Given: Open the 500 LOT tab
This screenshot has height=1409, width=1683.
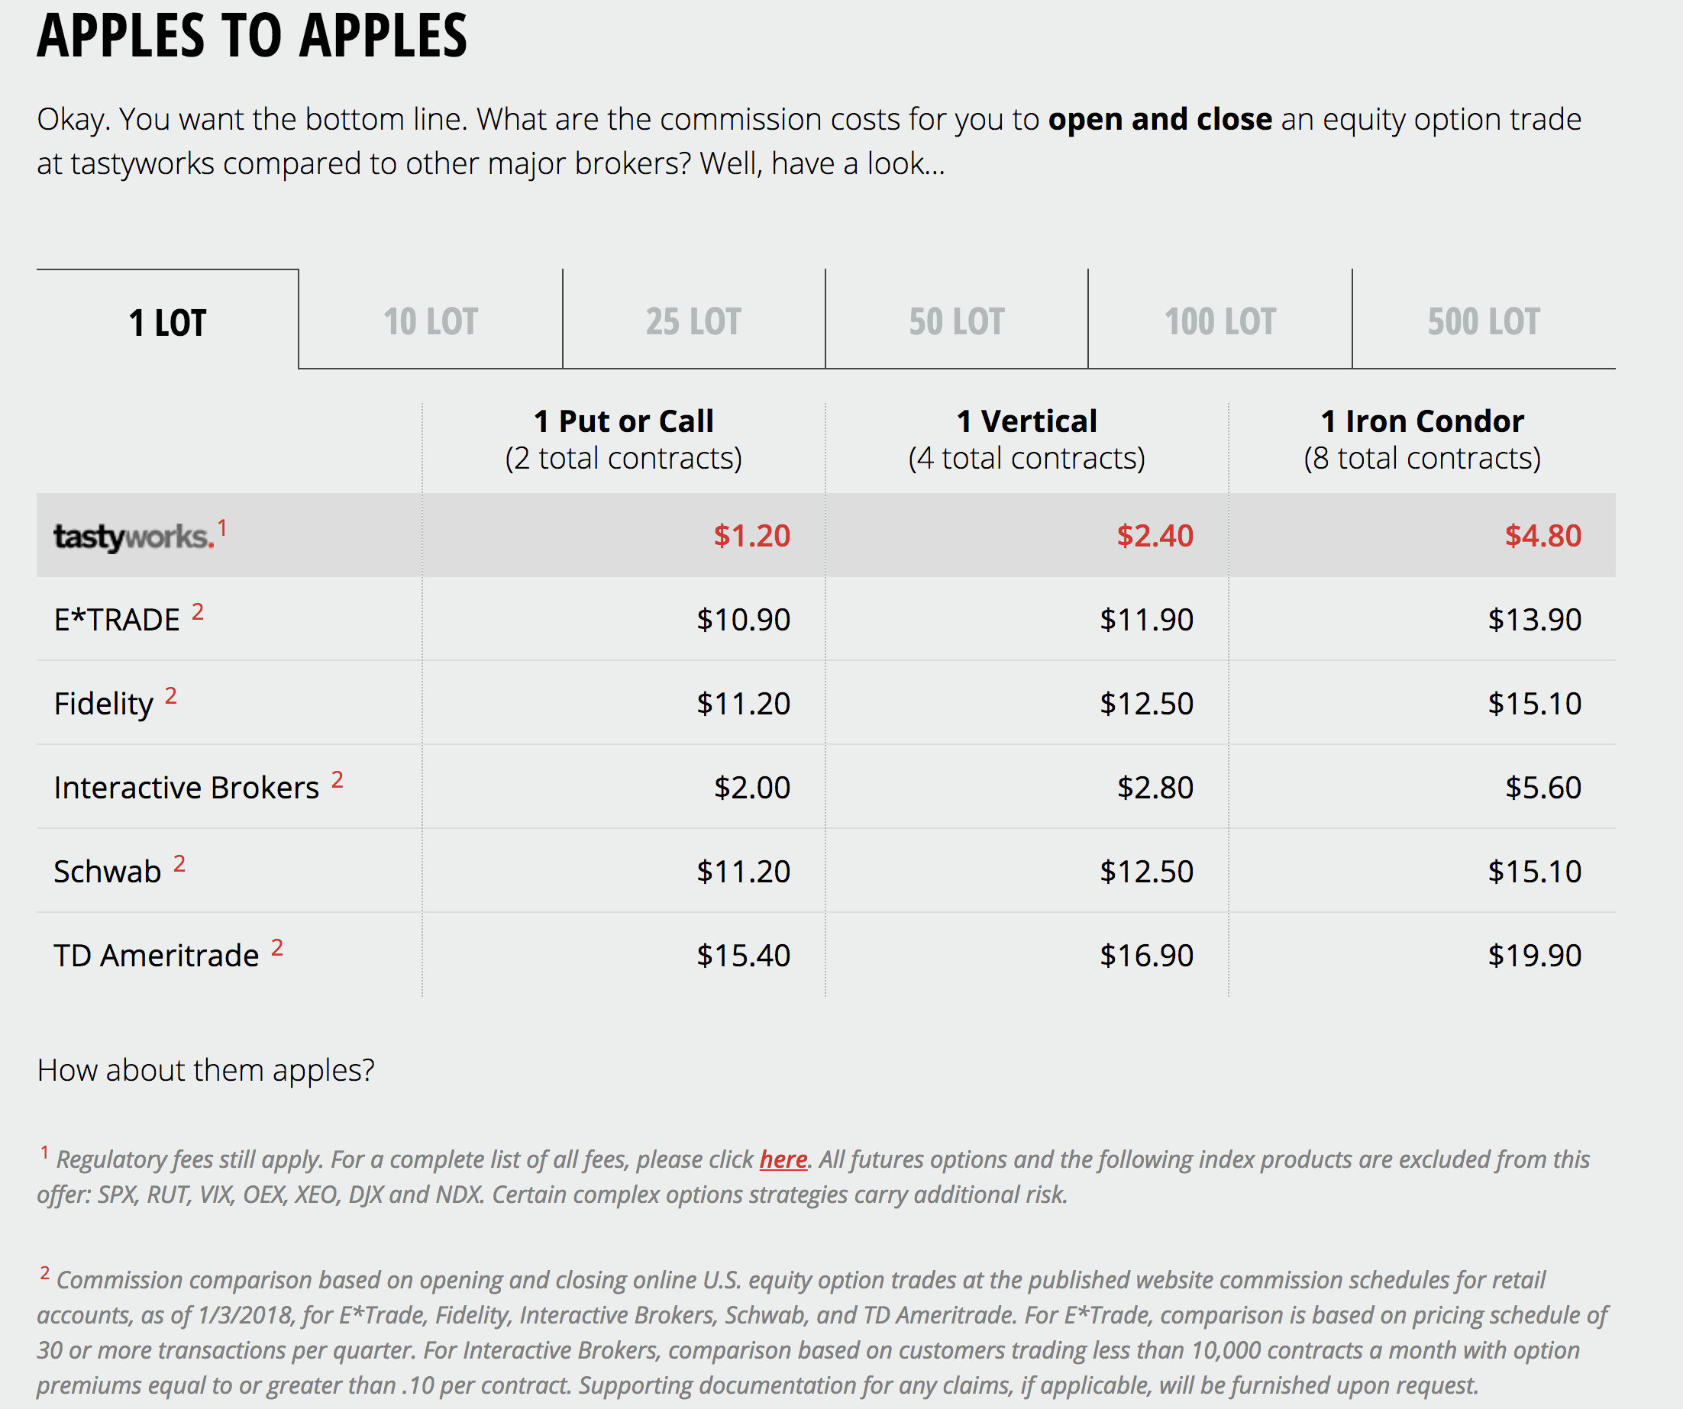Looking at the screenshot, I should point(1484,320).
